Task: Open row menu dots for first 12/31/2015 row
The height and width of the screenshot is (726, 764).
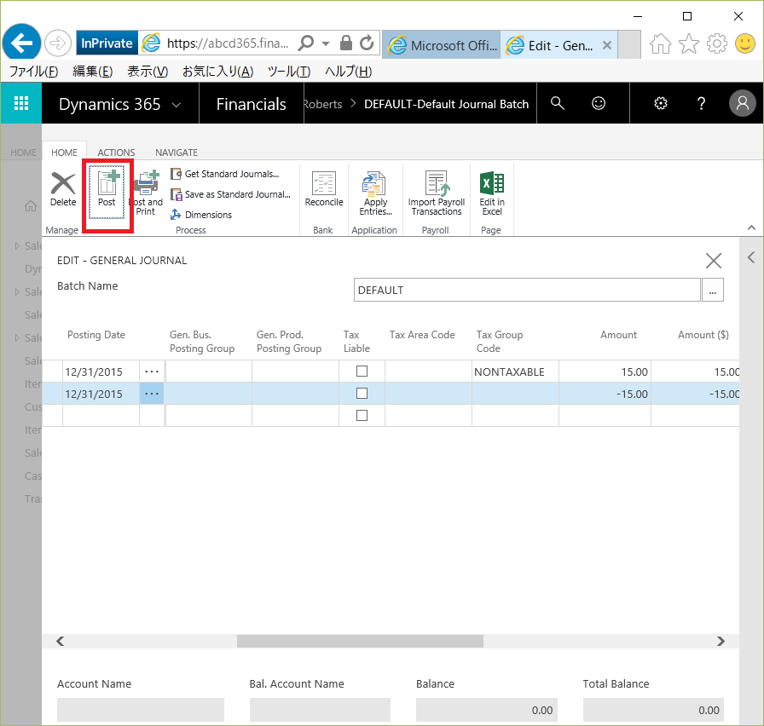Action: 152,372
